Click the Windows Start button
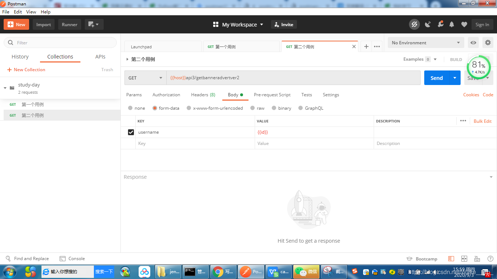The image size is (497, 279). [x=9, y=271]
